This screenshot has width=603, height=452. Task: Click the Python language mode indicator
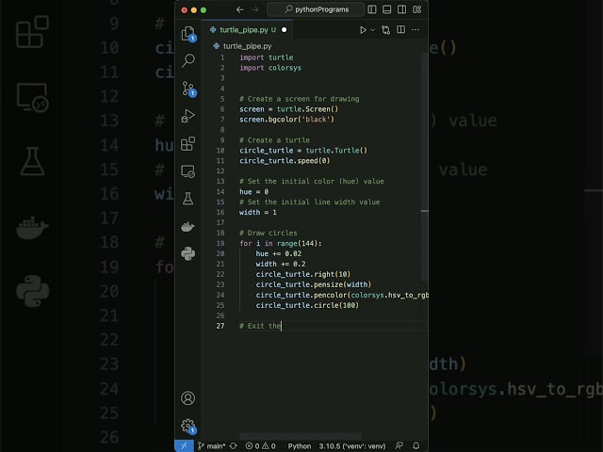(300, 445)
